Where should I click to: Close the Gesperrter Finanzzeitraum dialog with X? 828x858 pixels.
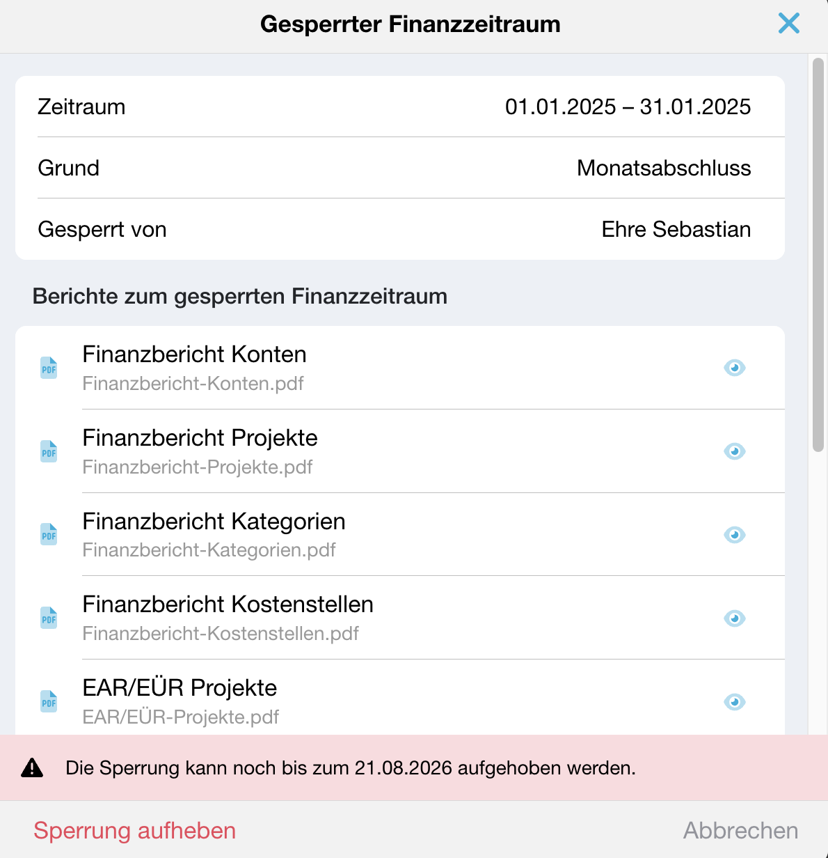click(789, 24)
